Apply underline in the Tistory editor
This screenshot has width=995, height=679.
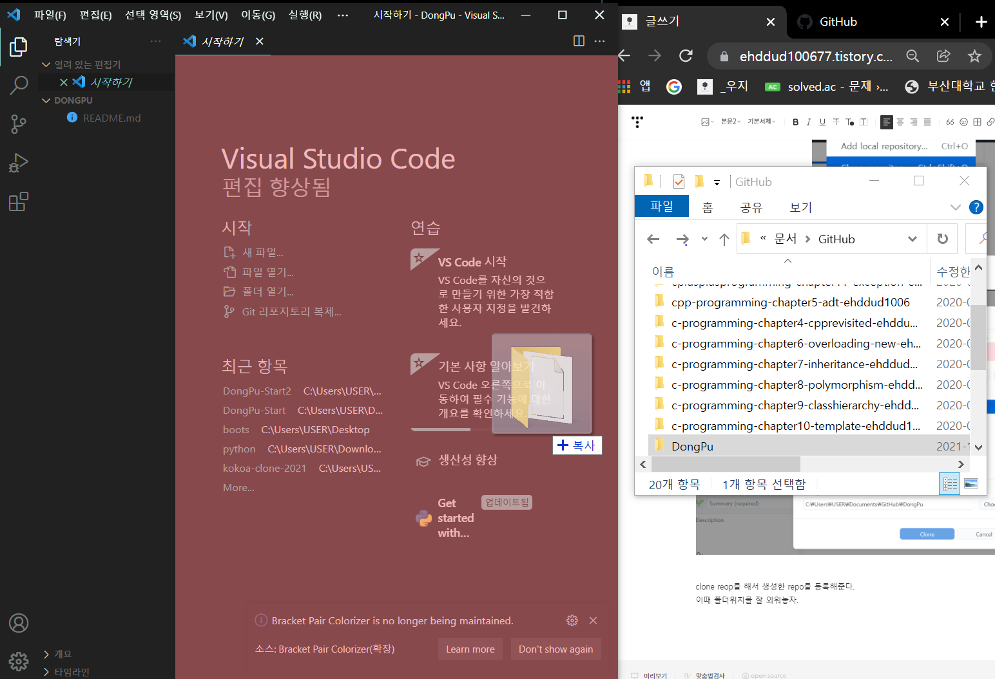point(822,122)
